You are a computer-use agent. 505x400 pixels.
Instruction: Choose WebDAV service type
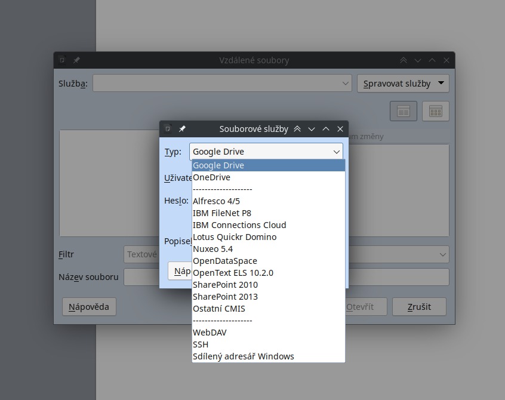(210, 333)
